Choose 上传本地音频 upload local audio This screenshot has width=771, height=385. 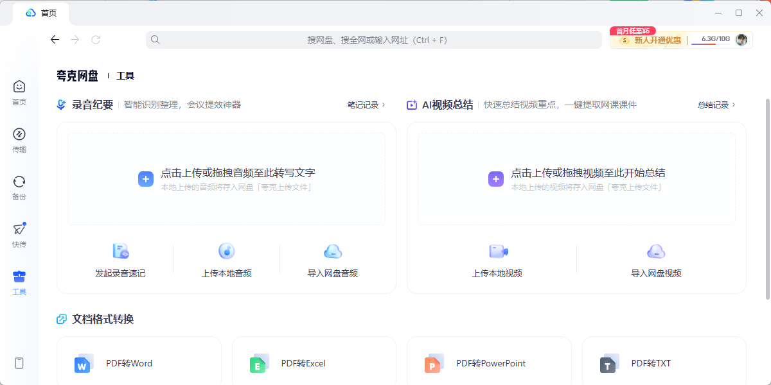pos(226,260)
